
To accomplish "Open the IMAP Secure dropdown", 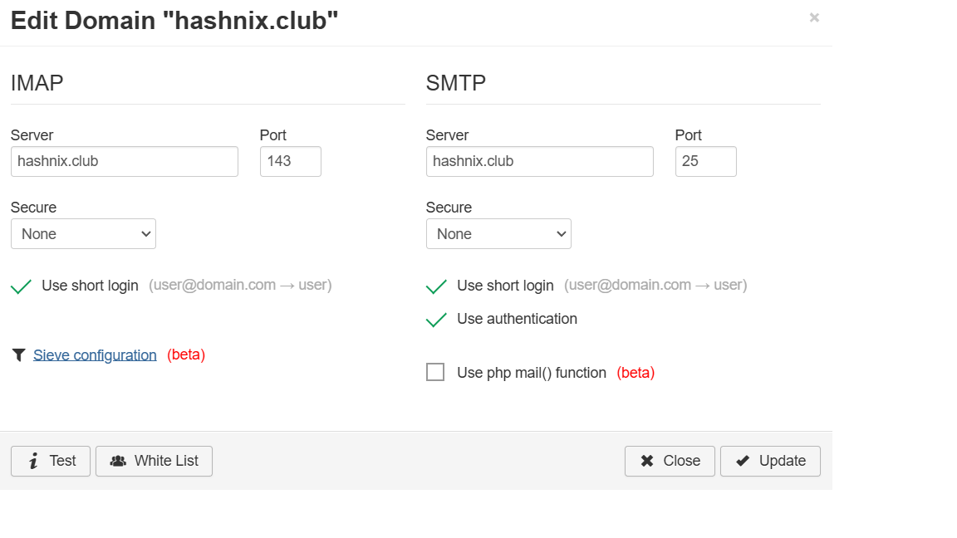I will [x=83, y=234].
